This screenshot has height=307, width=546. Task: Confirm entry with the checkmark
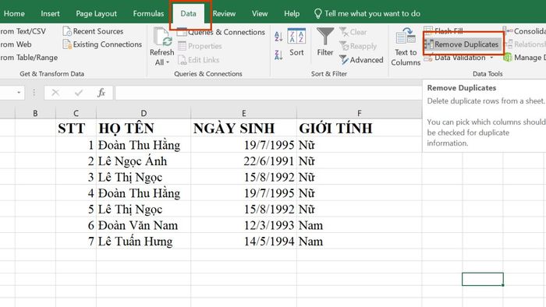tap(79, 93)
